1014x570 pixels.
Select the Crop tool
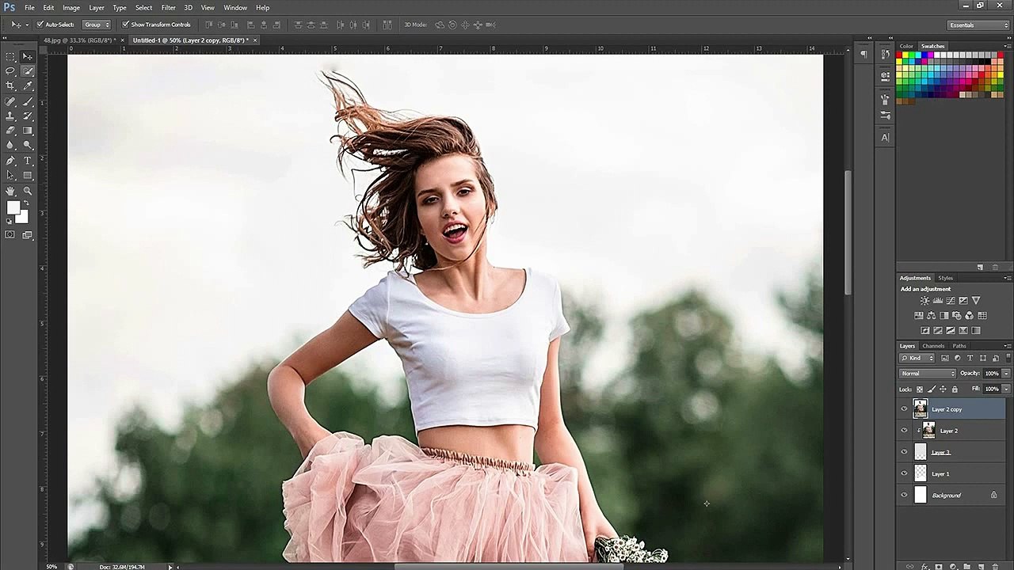tap(10, 85)
